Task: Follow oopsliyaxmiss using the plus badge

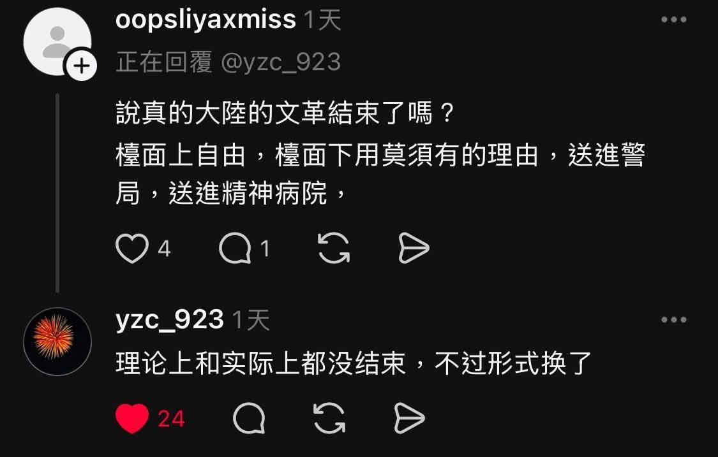Action: point(82,66)
